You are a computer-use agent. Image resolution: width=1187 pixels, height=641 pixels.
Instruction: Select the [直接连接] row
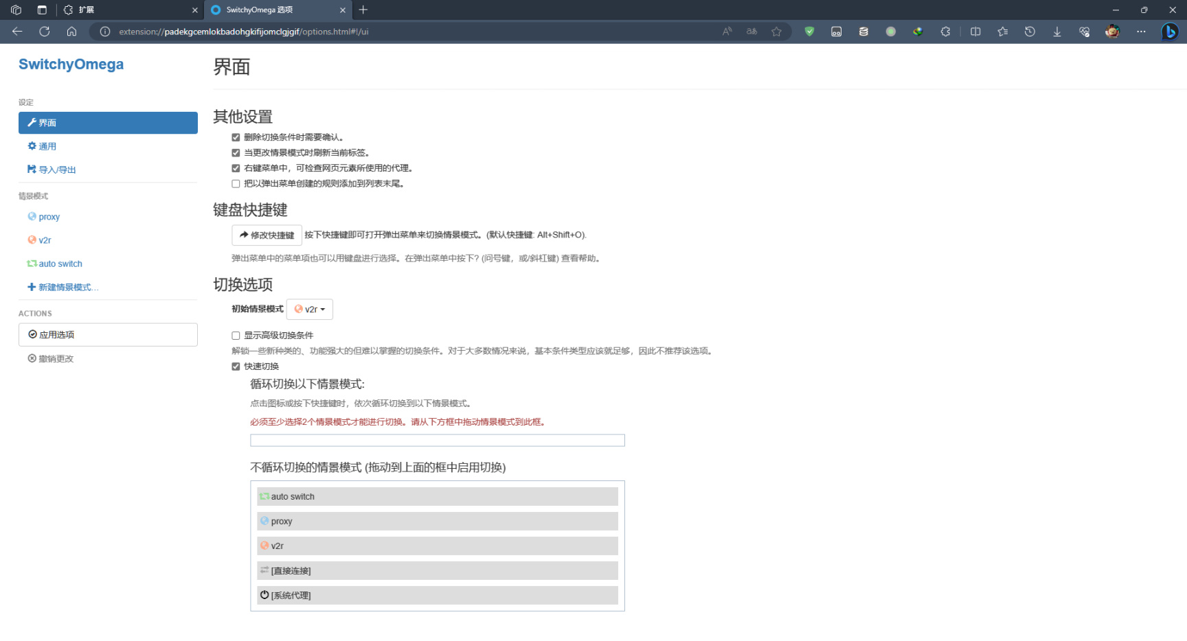[x=438, y=571]
